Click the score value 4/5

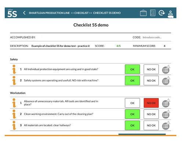click(x=119, y=46)
